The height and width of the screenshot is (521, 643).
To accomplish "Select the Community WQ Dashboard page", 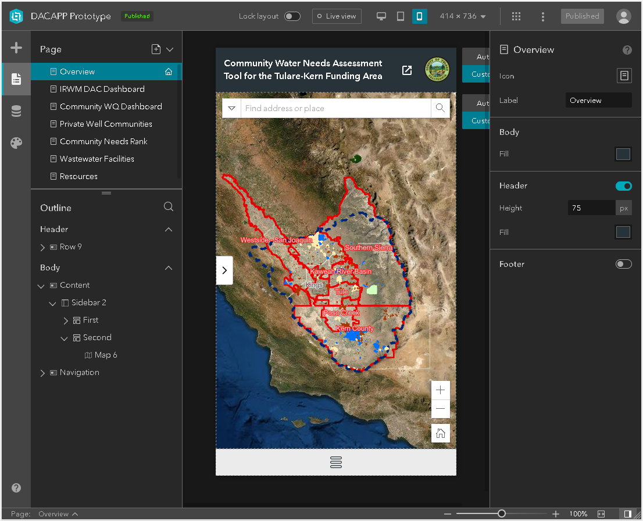I will tap(104, 106).
